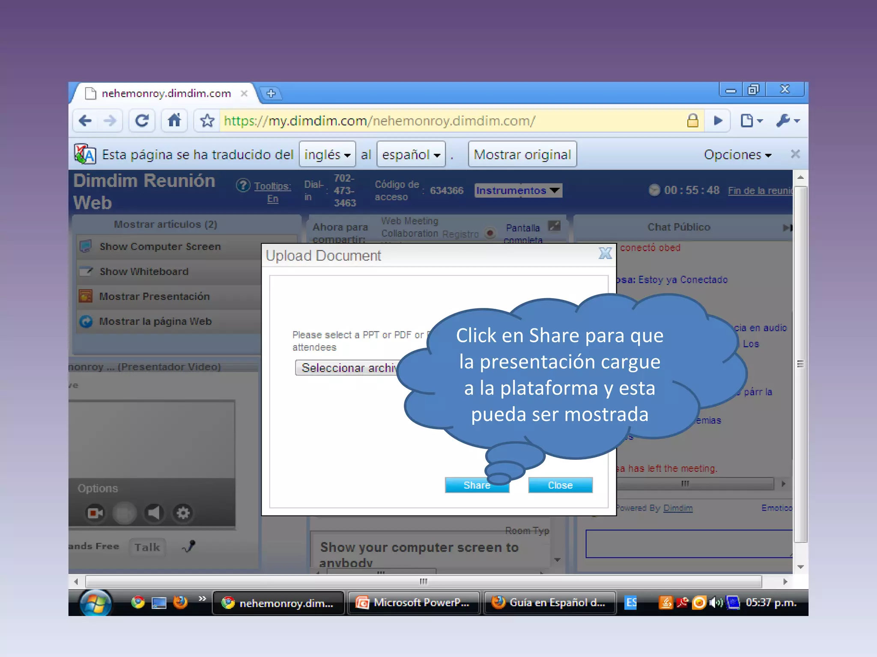The width and height of the screenshot is (877, 657).
Task: Select Show Computer Screen item
Action: pos(170,247)
